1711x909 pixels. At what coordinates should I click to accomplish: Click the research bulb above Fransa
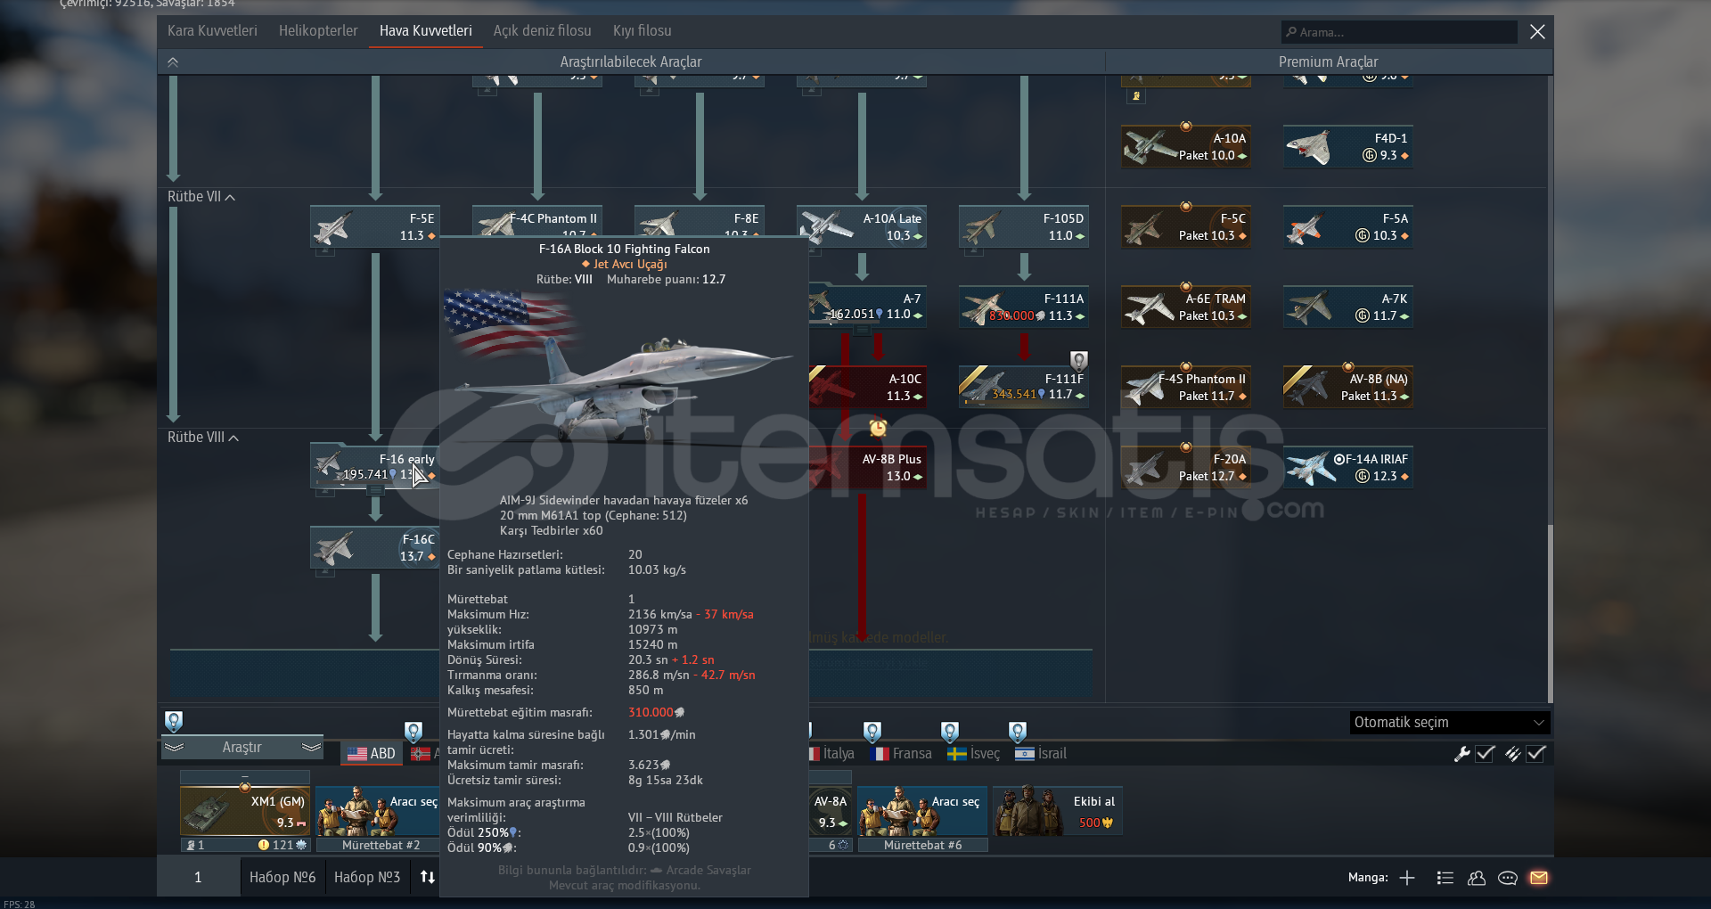[x=872, y=732]
